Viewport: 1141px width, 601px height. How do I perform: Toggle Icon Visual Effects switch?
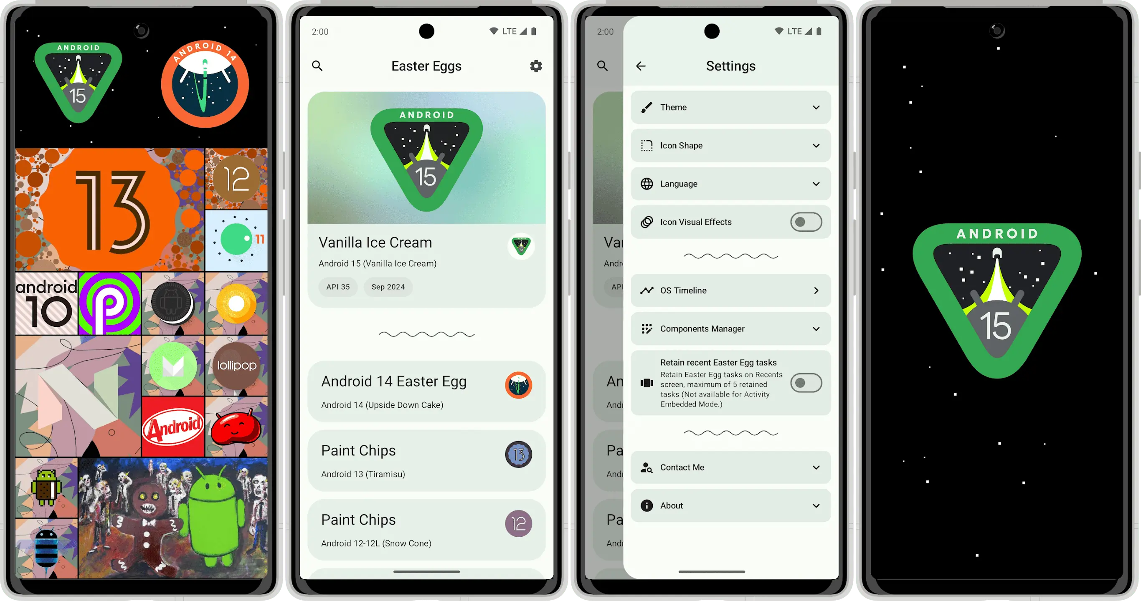[804, 222]
